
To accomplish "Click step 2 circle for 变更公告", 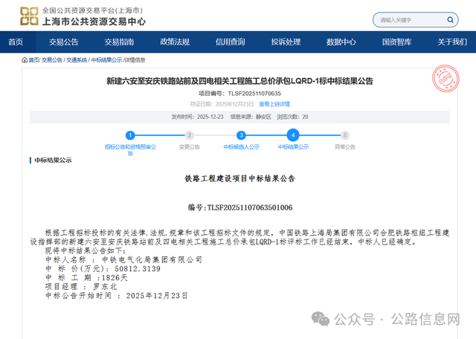I will 189,135.
